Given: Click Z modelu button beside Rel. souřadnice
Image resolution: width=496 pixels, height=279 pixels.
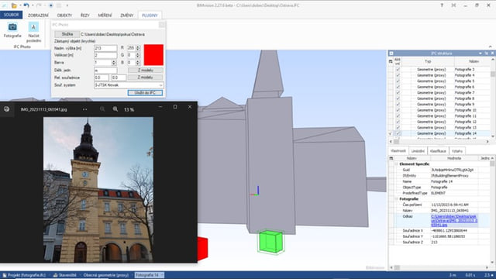Looking at the screenshot, I should coord(146,77).
